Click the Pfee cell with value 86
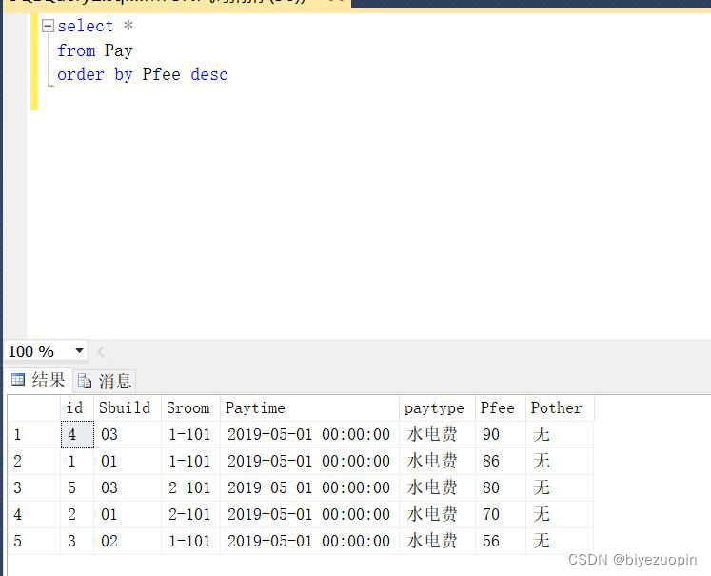Viewport: 711px width, 576px height. [x=501, y=461]
